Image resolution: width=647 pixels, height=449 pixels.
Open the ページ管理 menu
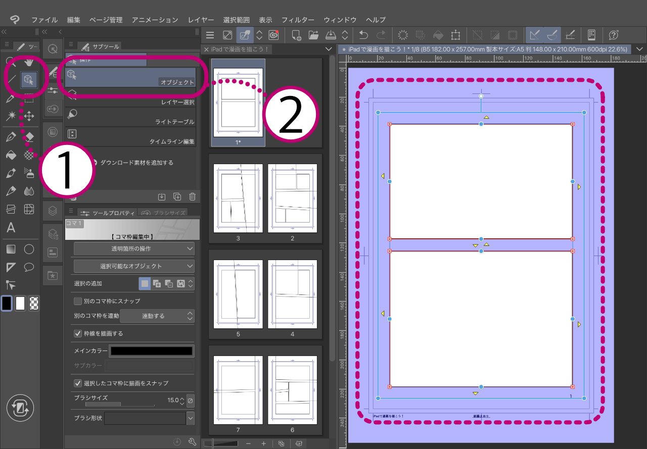point(106,20)
